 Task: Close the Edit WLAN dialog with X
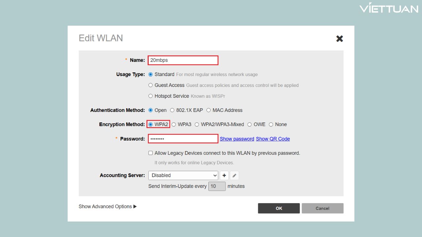(x=339, y=39)
